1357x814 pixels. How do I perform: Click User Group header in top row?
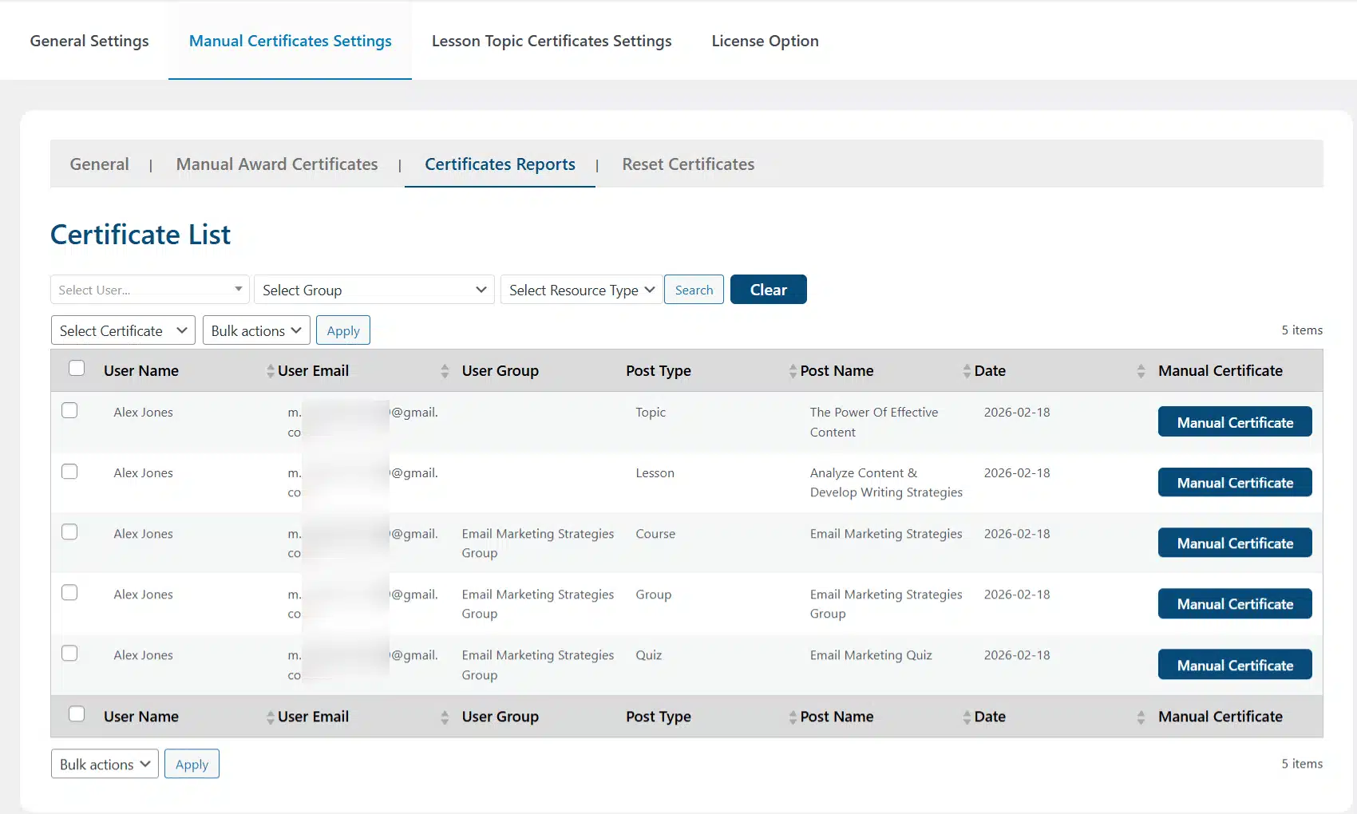(x=500, y=371)
